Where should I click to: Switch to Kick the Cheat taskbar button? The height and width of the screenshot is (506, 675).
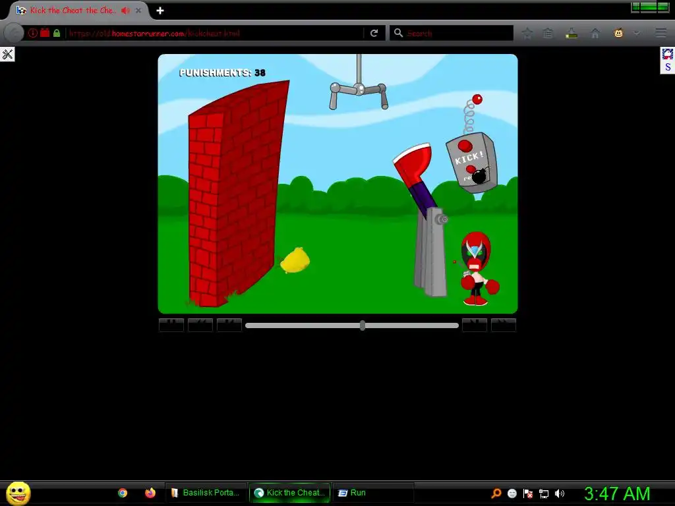click(290, 493)
